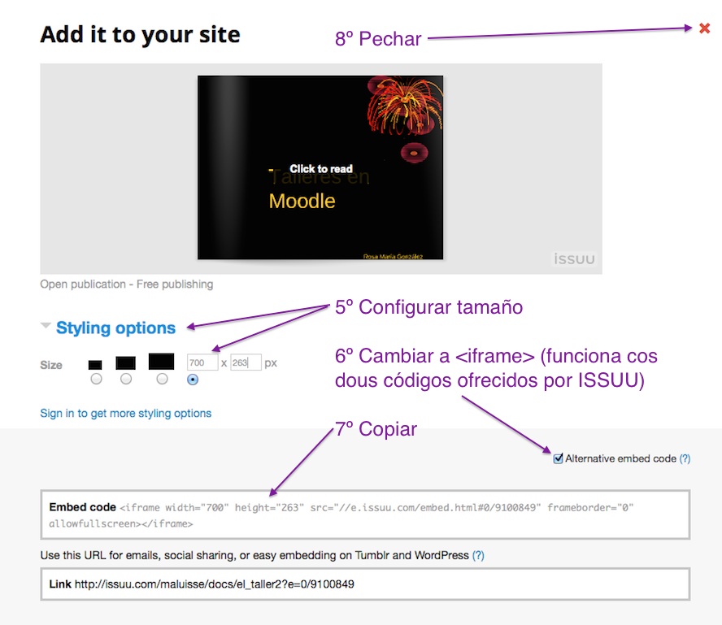Click the ISSUU logo in the preview area
The width and height of the screenshot is (722, 625).
click(x=573, y=258)
